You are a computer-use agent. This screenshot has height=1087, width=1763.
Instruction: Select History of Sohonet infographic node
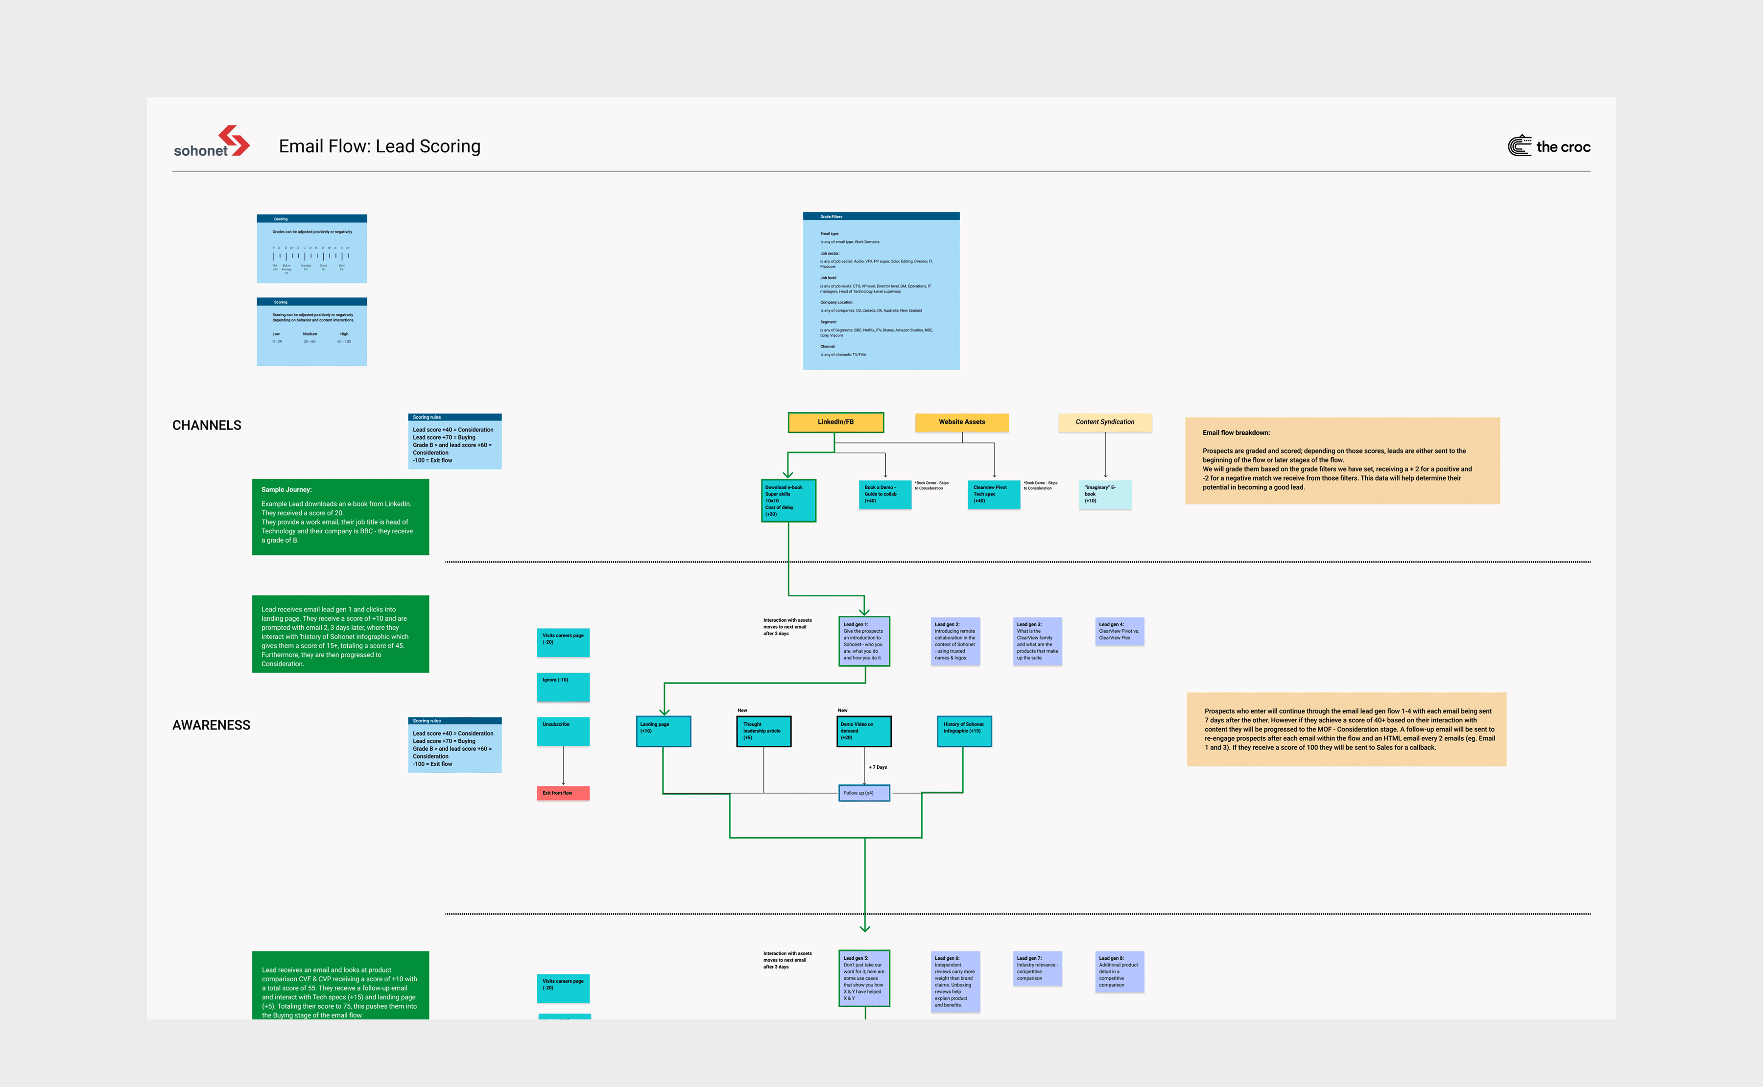tap(963, 731)
